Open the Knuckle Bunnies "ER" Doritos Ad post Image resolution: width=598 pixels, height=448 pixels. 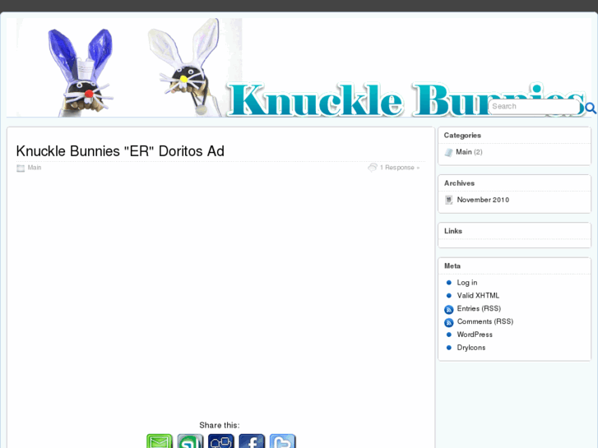point(120,151)
